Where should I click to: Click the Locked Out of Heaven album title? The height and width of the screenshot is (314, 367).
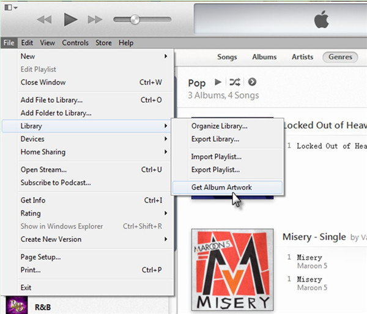[325, 125]
